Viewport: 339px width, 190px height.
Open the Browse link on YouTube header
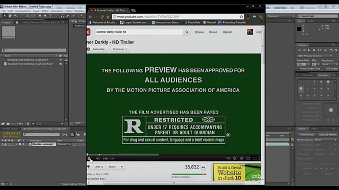(199, 32)
